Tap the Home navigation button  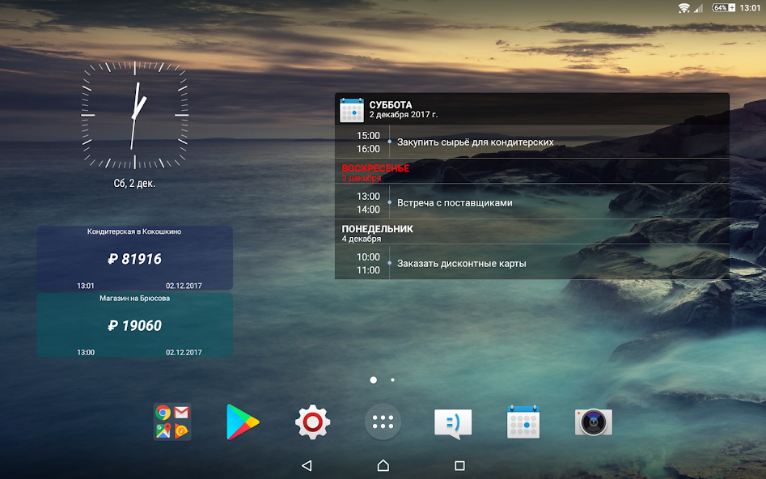tap(383, 465)
